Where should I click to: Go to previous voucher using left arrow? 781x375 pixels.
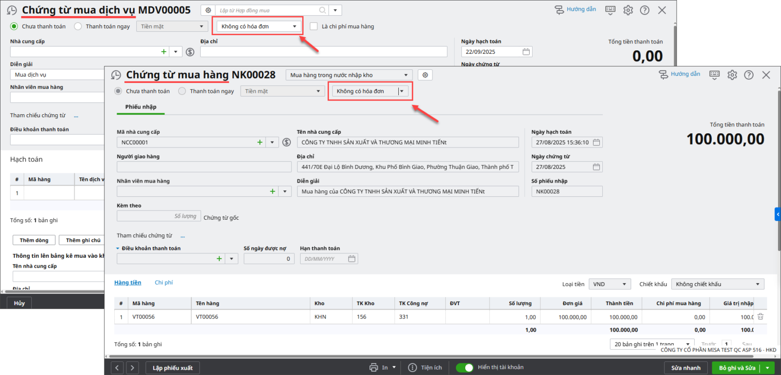point(117,368)
